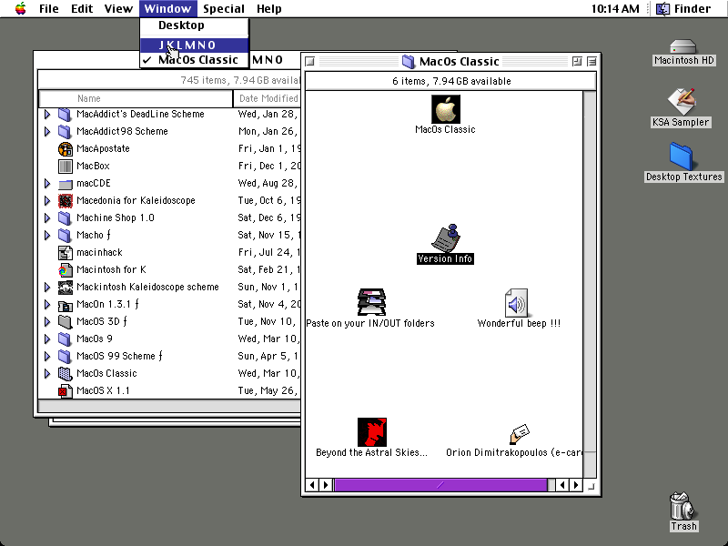Open the MacOs Classic apple icon
The image size is (728, 546).
(445, 109)
